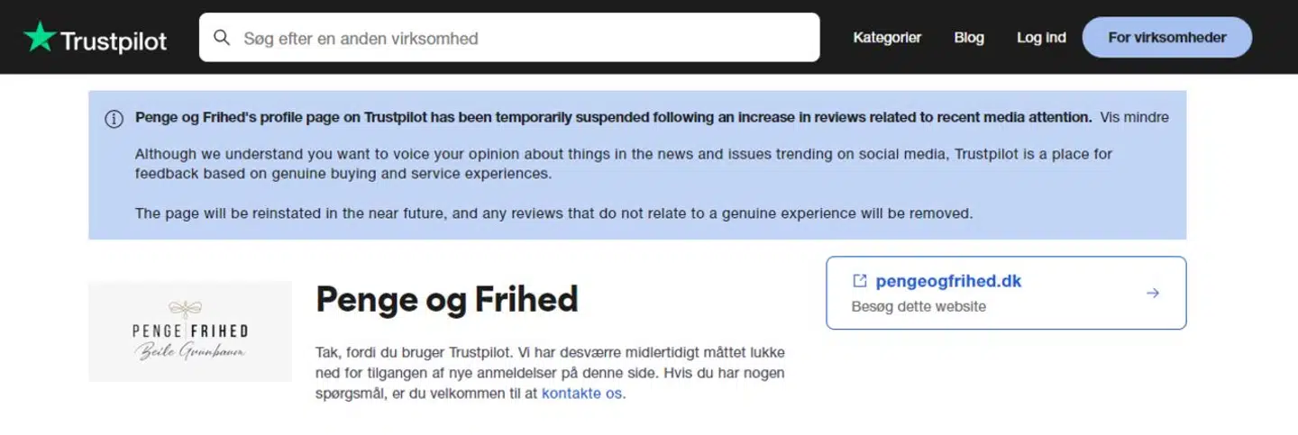Image resolution: width=1298 pixels, height=435 pixels.
Task: Click the 'Penge og Frihed' page heading
Action: pyautogui.click(x=447, y=299)
